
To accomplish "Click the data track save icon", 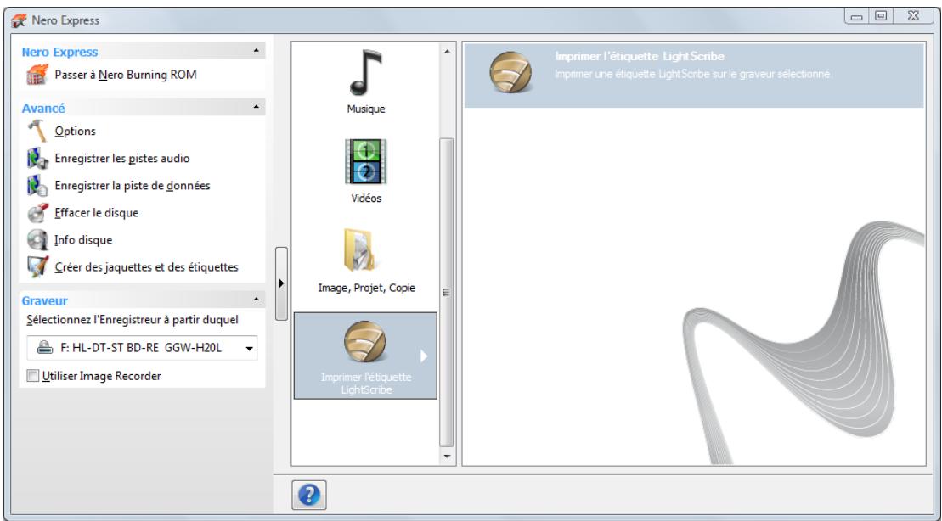I will pos(37,186).
